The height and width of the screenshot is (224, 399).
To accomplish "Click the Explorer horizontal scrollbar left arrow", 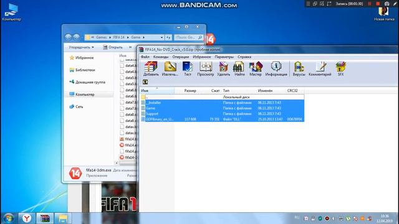I will coord(117,163).
